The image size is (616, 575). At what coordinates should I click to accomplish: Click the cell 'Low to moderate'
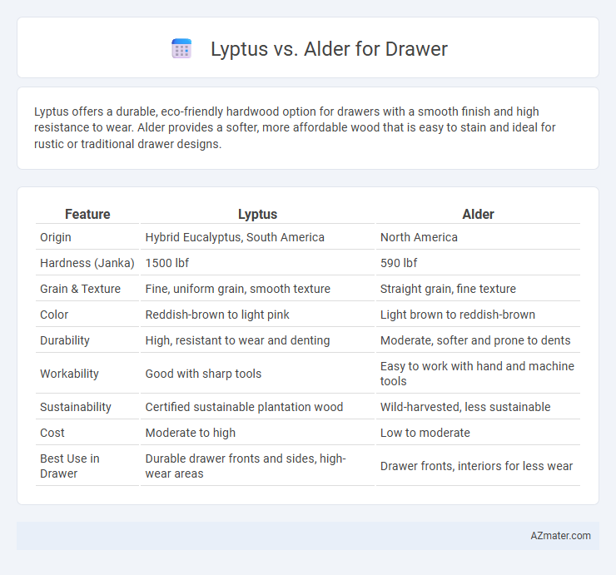point(425,433)
